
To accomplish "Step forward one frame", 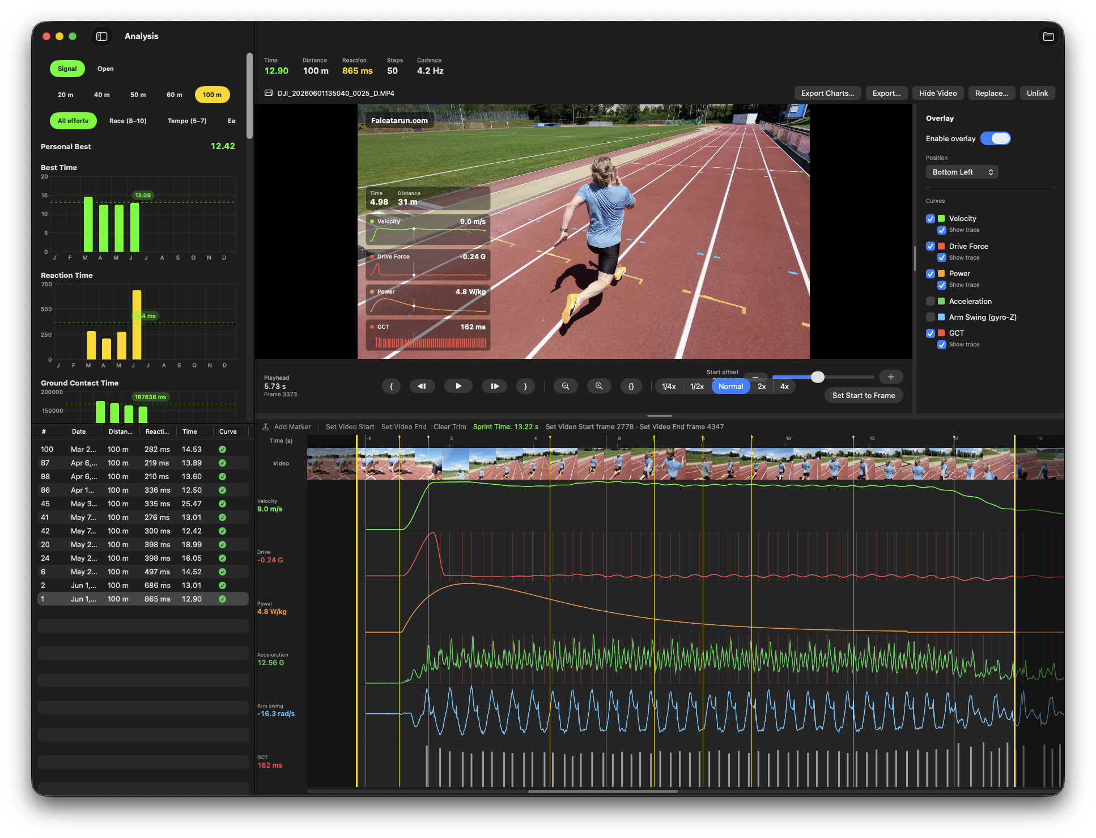I will point(495,386).
